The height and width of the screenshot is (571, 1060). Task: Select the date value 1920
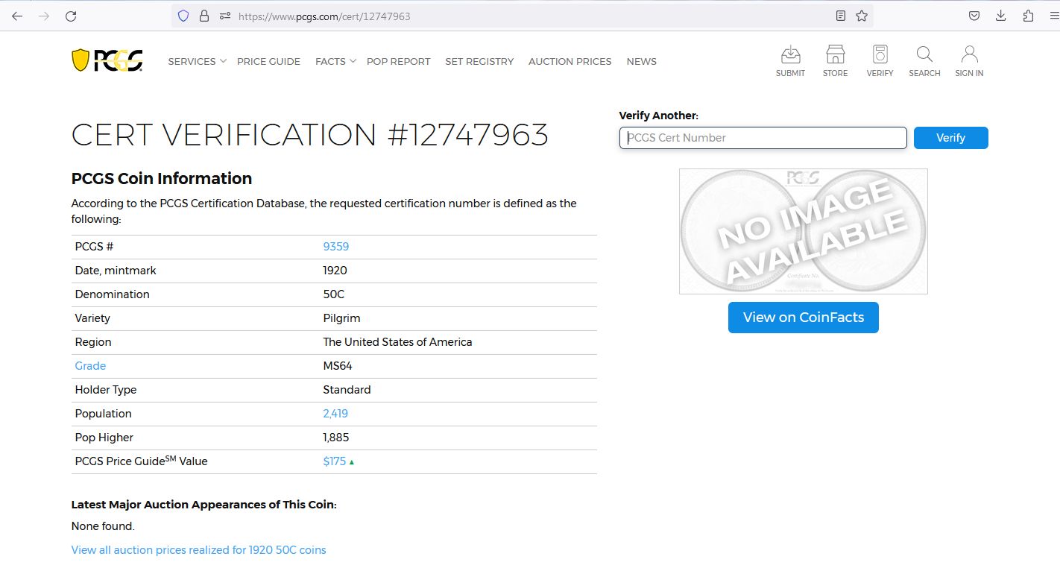[335, 271]
